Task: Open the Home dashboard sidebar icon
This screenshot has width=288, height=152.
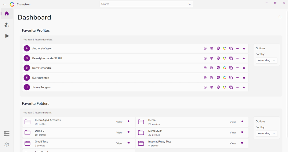Action: pos(7,14)
